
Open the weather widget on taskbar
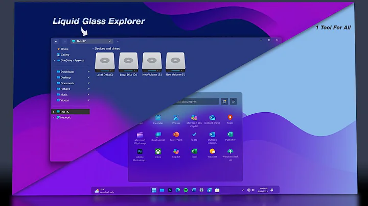click(104, 191)
